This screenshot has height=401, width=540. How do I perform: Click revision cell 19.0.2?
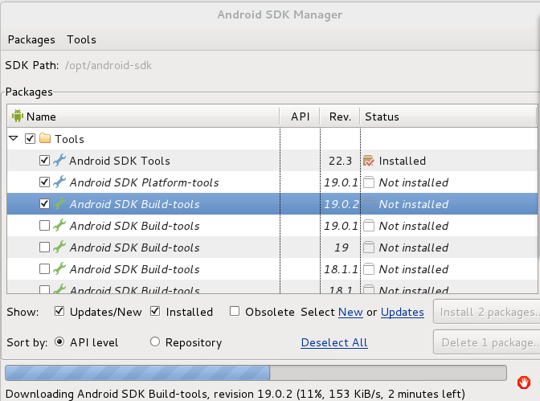point(341,204)
